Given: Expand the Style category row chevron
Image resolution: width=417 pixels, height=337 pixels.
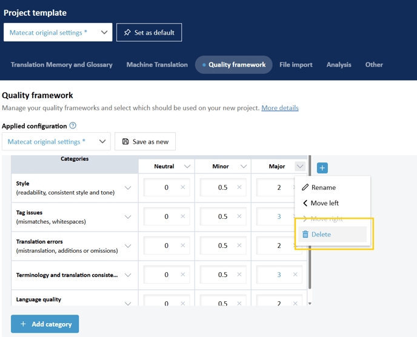Looking at the screenshot, I should [x=128, y=188].
